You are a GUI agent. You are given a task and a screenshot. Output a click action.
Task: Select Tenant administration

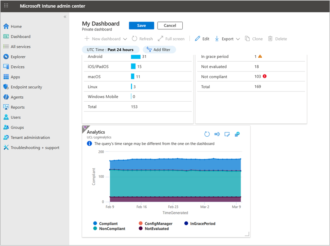(30, 137)
